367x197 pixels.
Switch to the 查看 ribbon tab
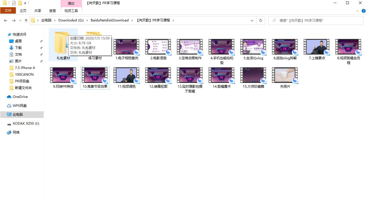point(53,11)
